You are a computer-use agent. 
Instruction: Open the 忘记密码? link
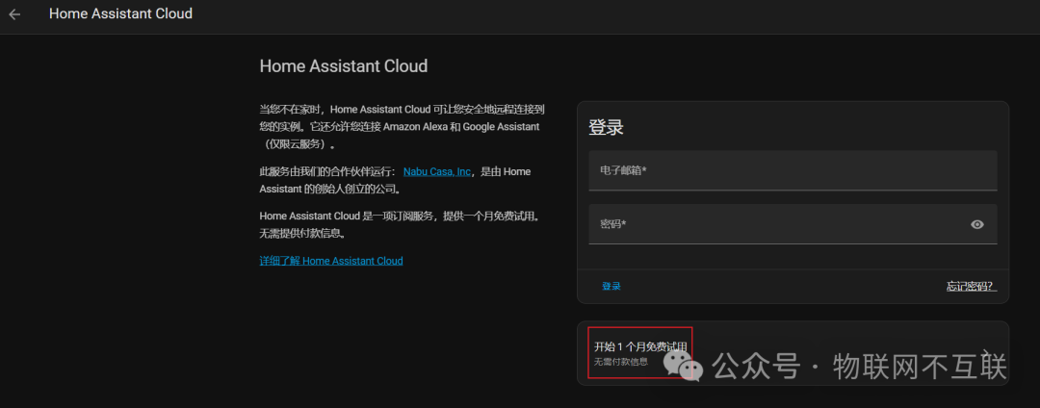971,286
